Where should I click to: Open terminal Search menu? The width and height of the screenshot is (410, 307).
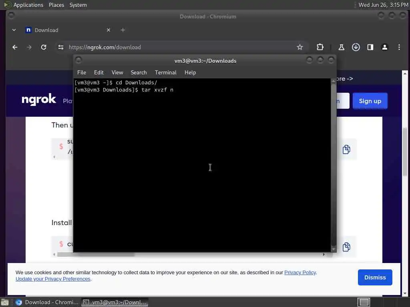tap(139, 73)
